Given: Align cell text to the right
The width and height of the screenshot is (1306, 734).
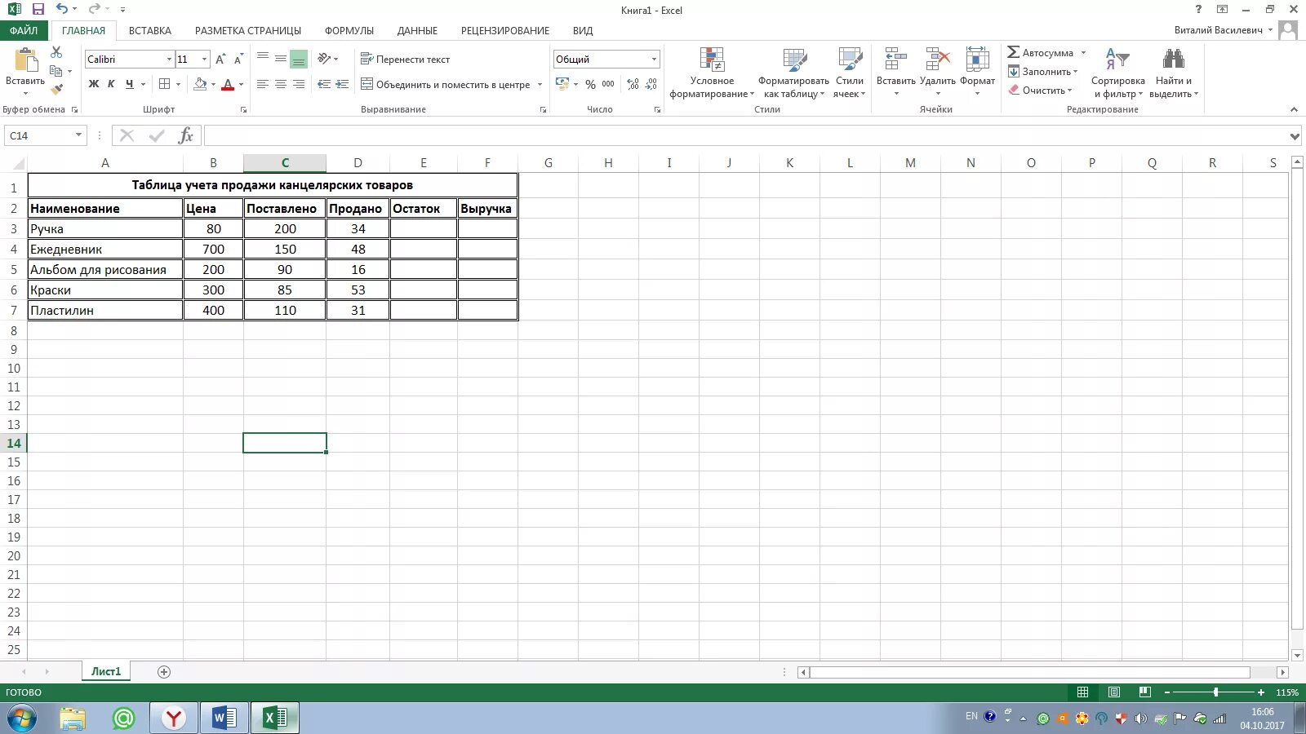Looking at the screenshot, I should [x=299, y=84].
